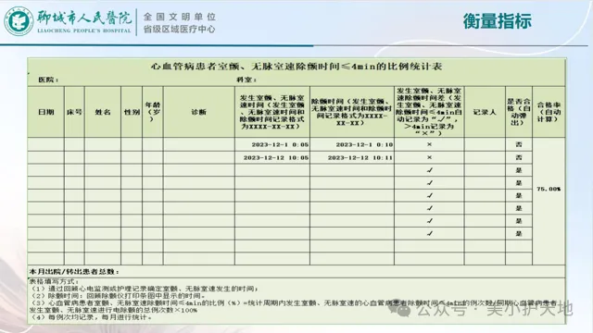This screenshot has height=333, width=593.
Task: Select the 性别 column header
Action: (132, 112)
